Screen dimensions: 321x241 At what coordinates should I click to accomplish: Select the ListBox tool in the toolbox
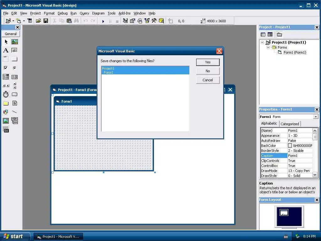point(14,77)
